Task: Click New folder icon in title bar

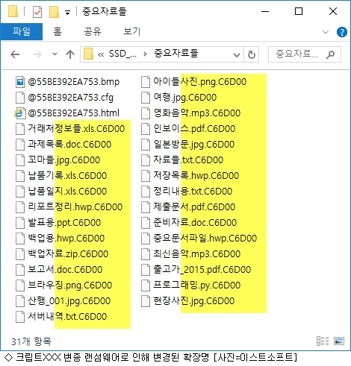Action: [54, 12]
